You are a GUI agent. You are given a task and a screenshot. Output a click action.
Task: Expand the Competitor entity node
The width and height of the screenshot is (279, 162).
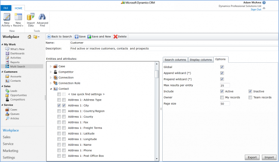(x=51, y=72)
